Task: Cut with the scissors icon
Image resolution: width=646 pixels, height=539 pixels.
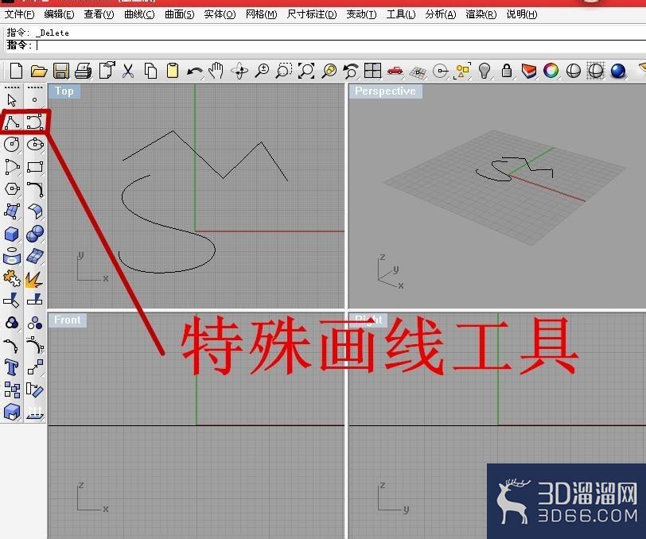Action: tap(128, 71)
